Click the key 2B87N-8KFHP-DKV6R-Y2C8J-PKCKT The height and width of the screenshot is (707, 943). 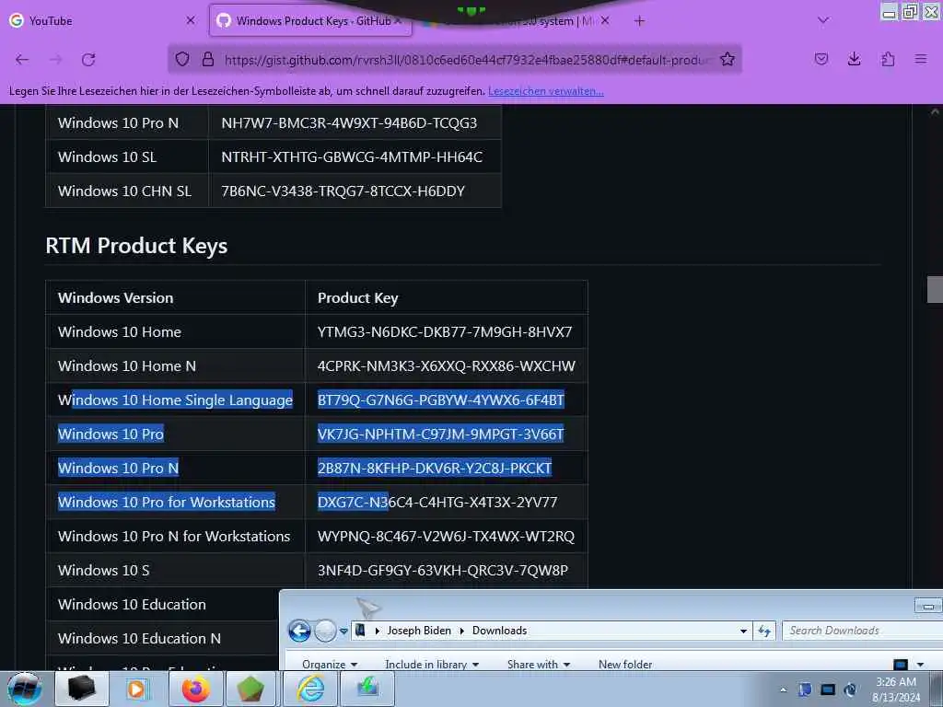435,469
